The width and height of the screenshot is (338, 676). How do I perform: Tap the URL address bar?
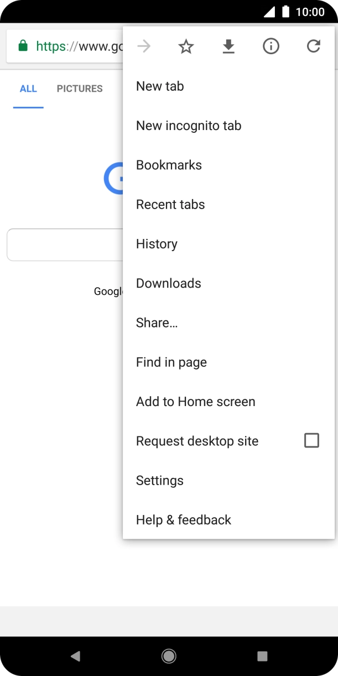click(x=77, y=46)
